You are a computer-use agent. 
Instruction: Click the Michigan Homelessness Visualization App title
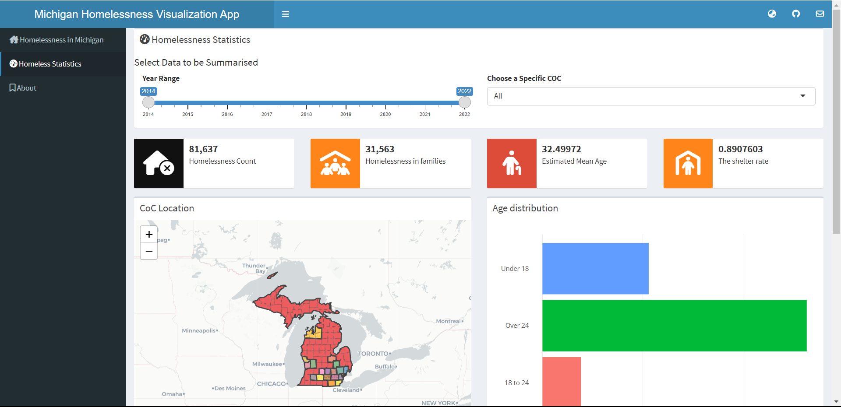coord(137,14)
